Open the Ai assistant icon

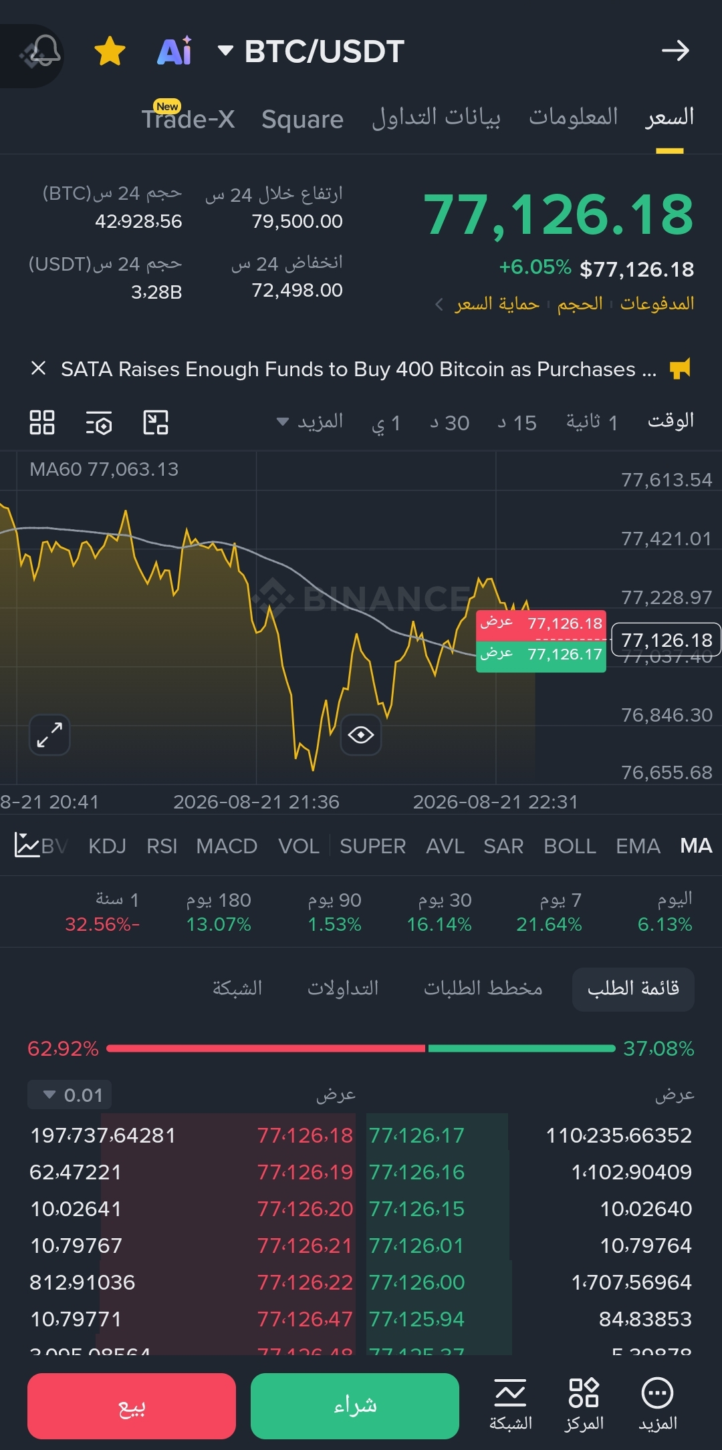[x=174, y=51]
